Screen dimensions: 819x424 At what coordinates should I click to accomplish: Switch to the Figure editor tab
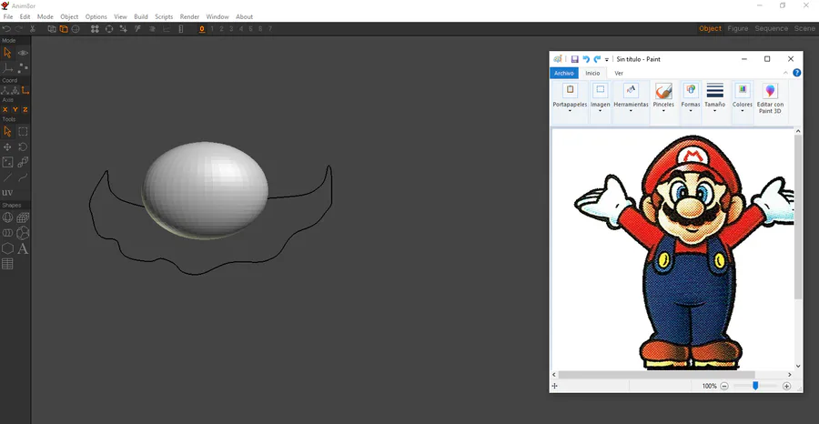point(737,29)
